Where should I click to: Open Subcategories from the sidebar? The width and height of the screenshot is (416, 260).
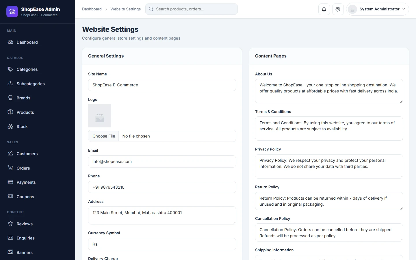point(38,84)
